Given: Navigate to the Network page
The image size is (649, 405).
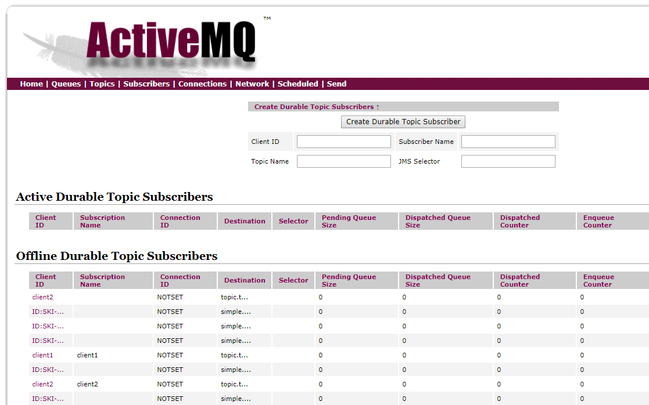Looking at the screenshot, I should [252, 84].
